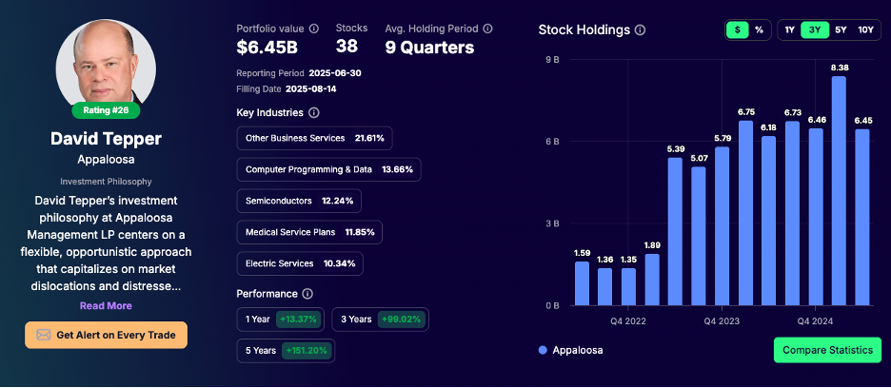Open the Computer Programming & Data chip
The width and height of the screenshot is (891, 388).
point(328,169)
